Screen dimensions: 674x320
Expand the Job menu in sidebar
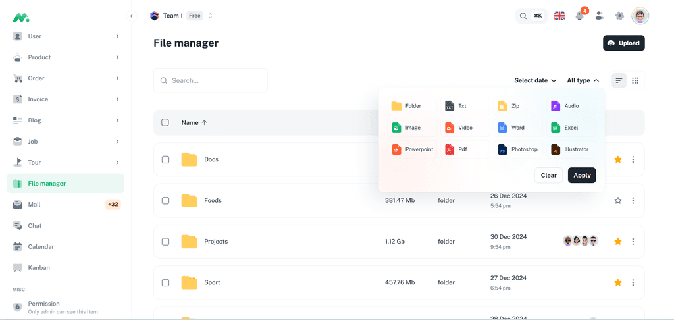pos(66,142)
